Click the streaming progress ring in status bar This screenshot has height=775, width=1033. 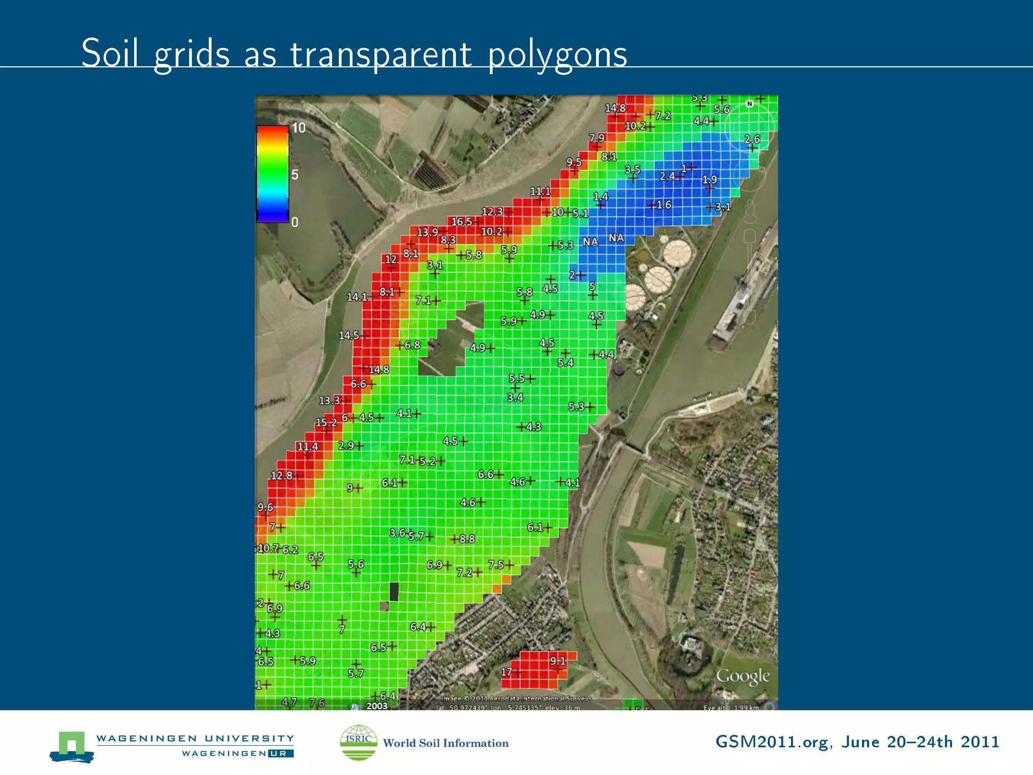coord(770,707)
